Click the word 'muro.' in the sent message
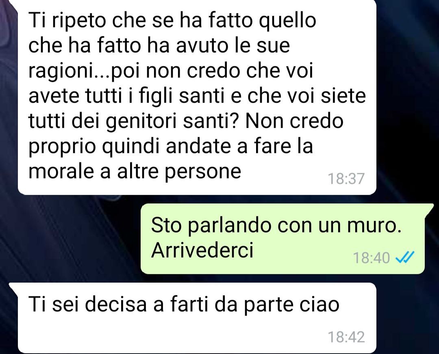 pos(374,225)
